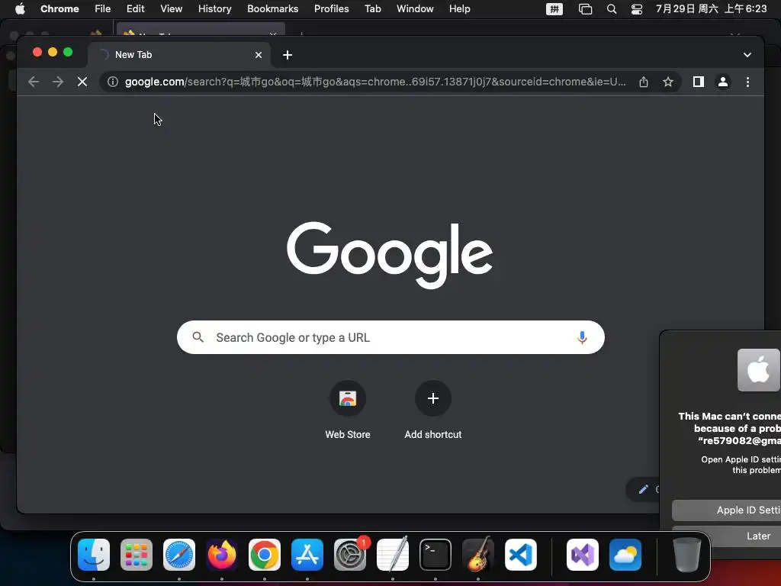Screen dimensions: 781x586
Task: Open the Tab menu
Action: tap(372, 9)
